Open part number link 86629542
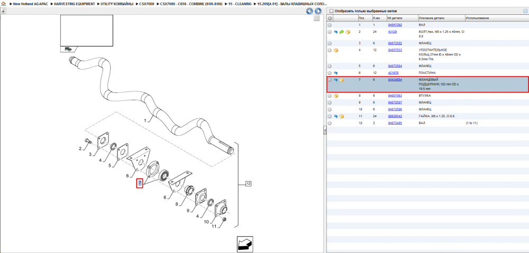The height and width of the screenshot is (253, 529). point(395,116)
